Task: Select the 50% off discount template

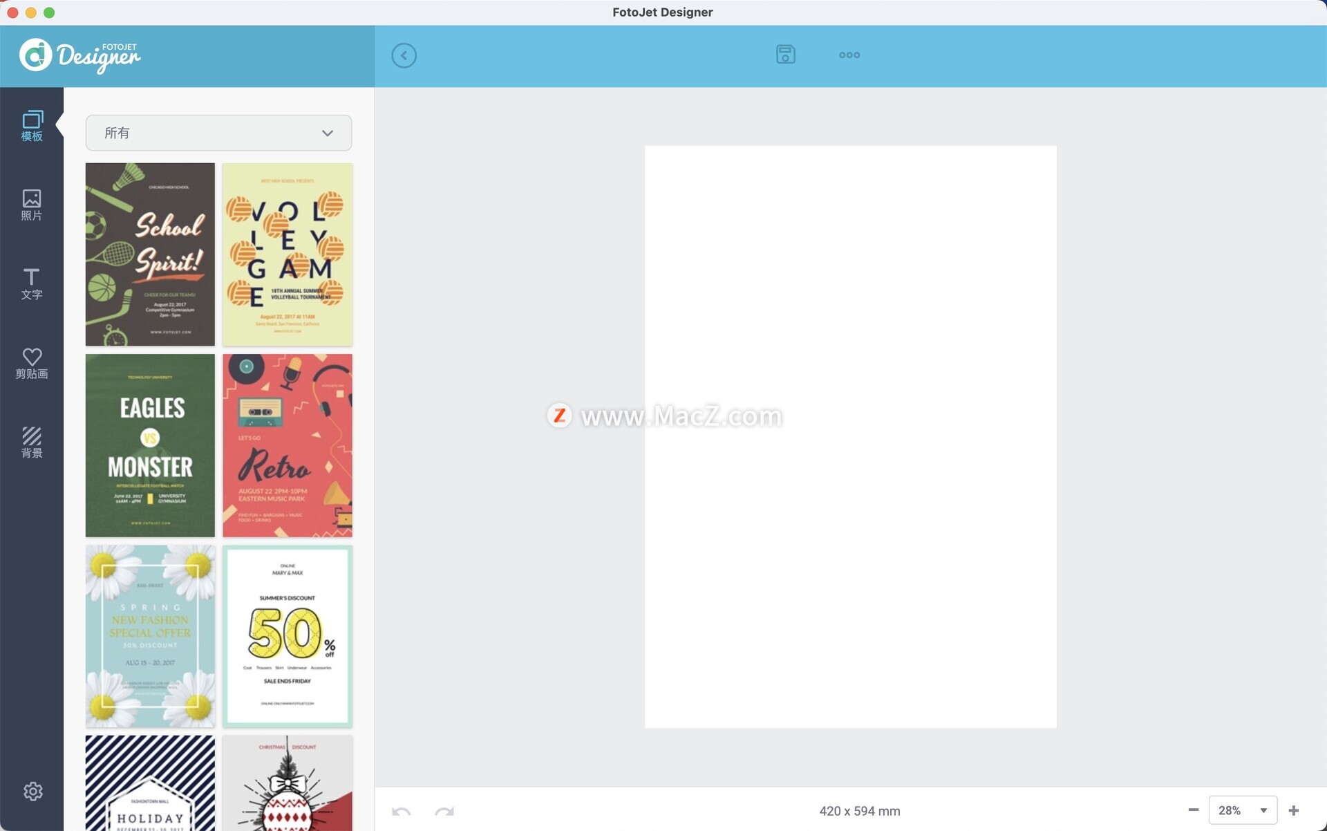Action: click(288, 636)
